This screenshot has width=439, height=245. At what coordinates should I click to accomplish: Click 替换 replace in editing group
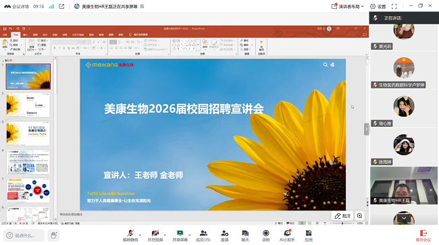tap(245, 45)
